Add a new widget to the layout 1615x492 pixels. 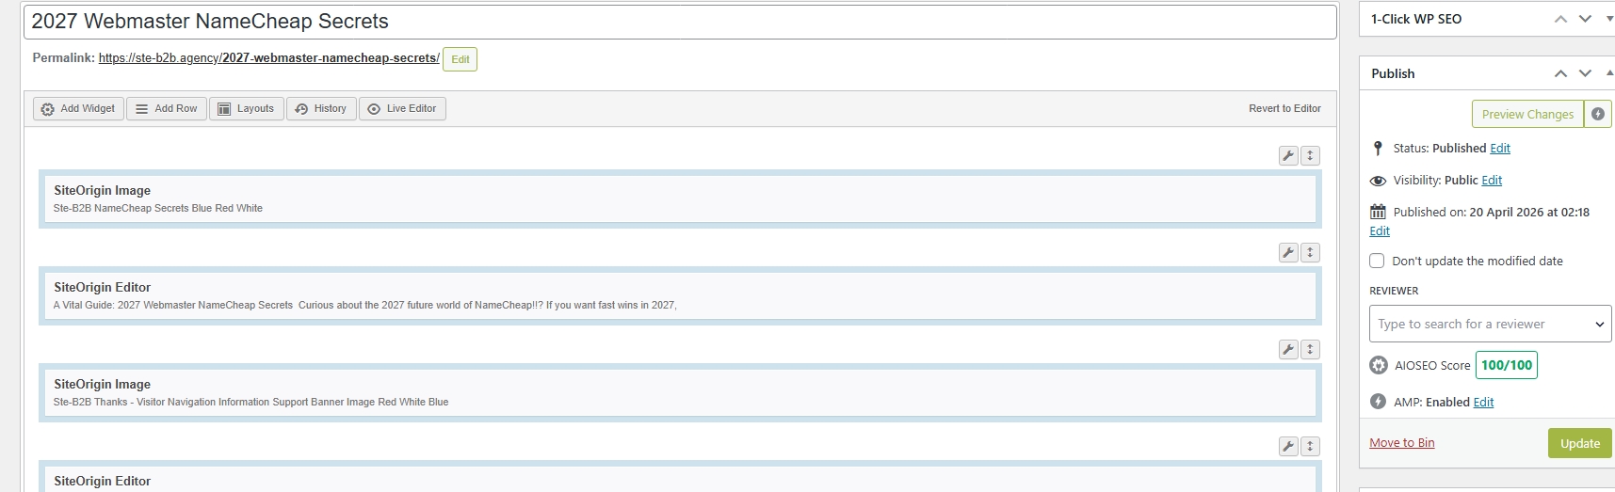click(x=78, y=109)
